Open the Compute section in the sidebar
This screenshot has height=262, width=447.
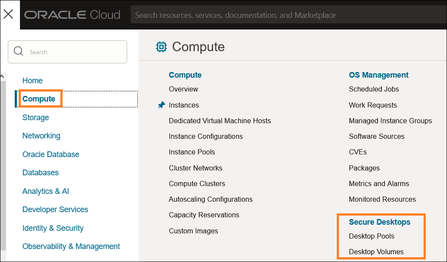tap(39, 98)
